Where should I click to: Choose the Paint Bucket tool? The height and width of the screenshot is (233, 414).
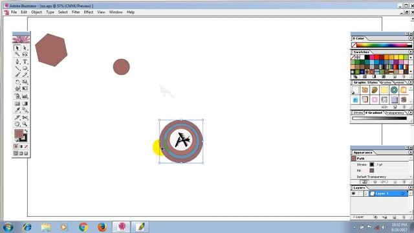pos(25,110)
